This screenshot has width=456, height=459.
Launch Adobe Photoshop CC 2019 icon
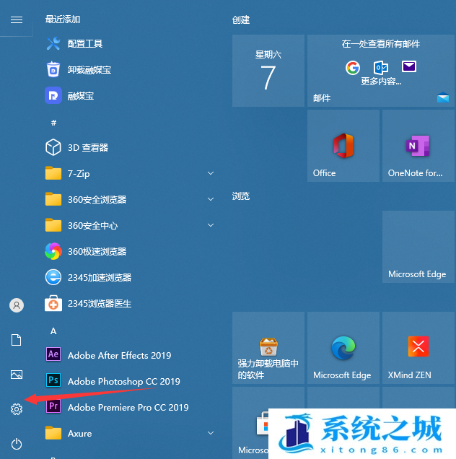[x=53, y=380]
